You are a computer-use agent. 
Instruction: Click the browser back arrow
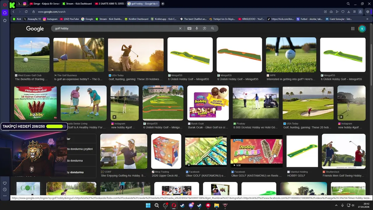(x=13, y=12)
